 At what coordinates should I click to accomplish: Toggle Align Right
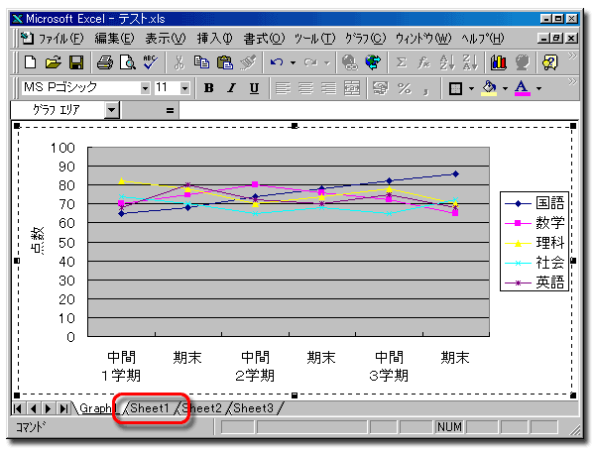click(328, 88)
